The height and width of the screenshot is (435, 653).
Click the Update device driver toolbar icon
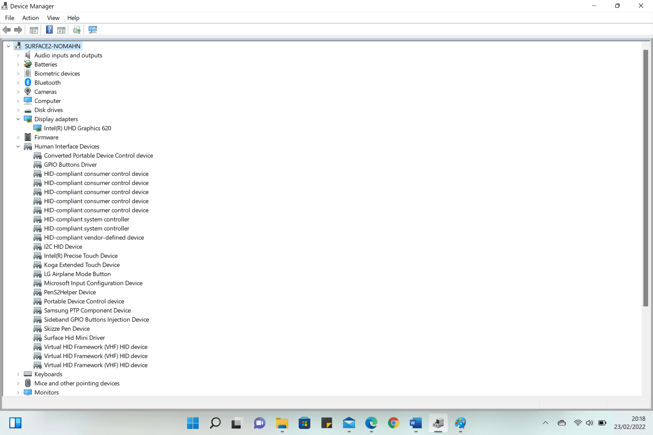coord(77,30)
